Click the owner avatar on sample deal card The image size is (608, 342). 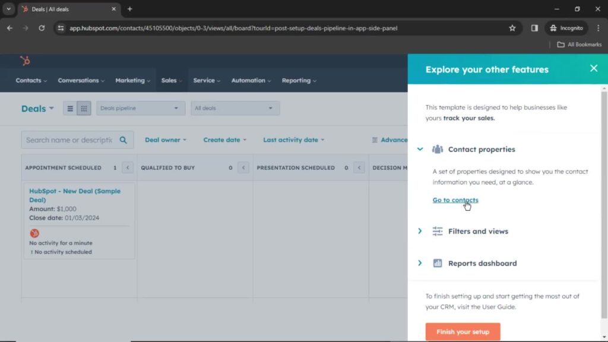[34, 233]
